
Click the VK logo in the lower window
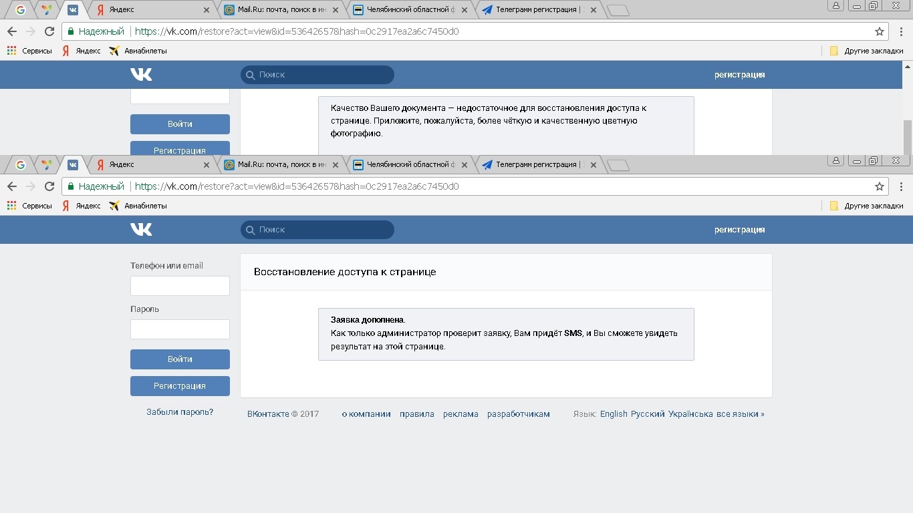click(141, 229)
